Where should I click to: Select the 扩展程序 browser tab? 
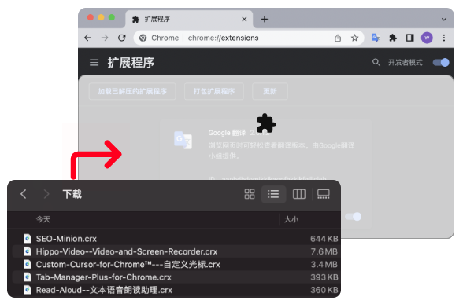point(189,20)
